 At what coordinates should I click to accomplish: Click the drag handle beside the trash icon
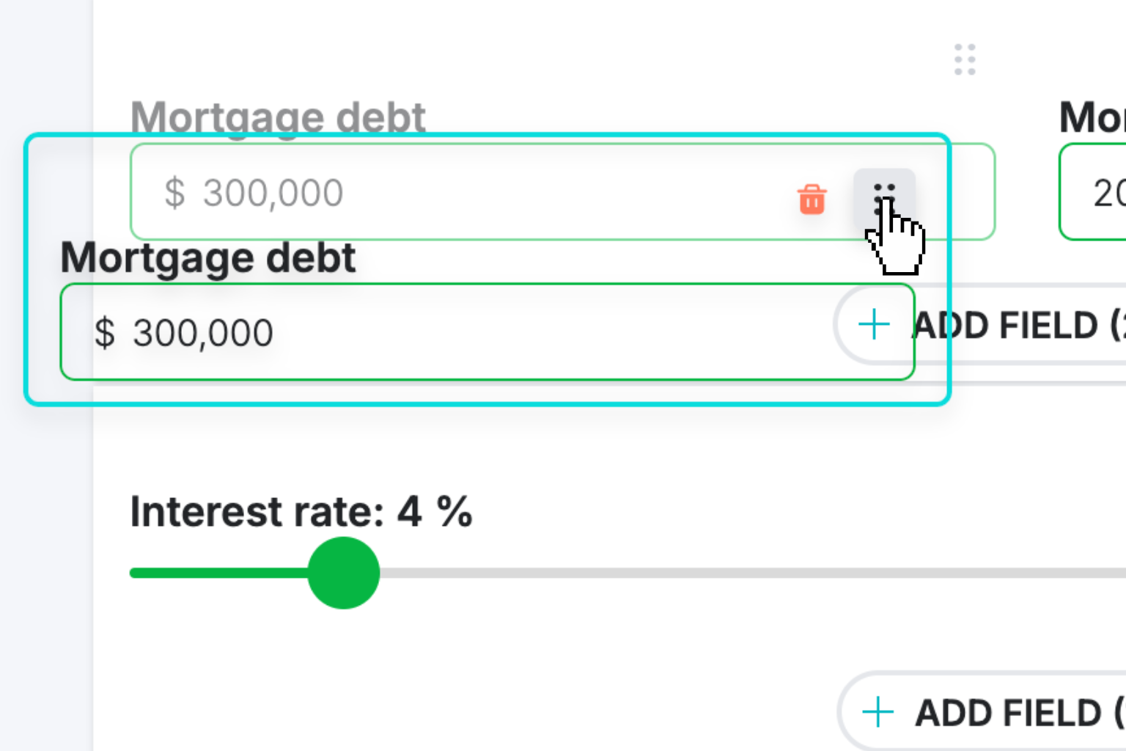[885, 199]
